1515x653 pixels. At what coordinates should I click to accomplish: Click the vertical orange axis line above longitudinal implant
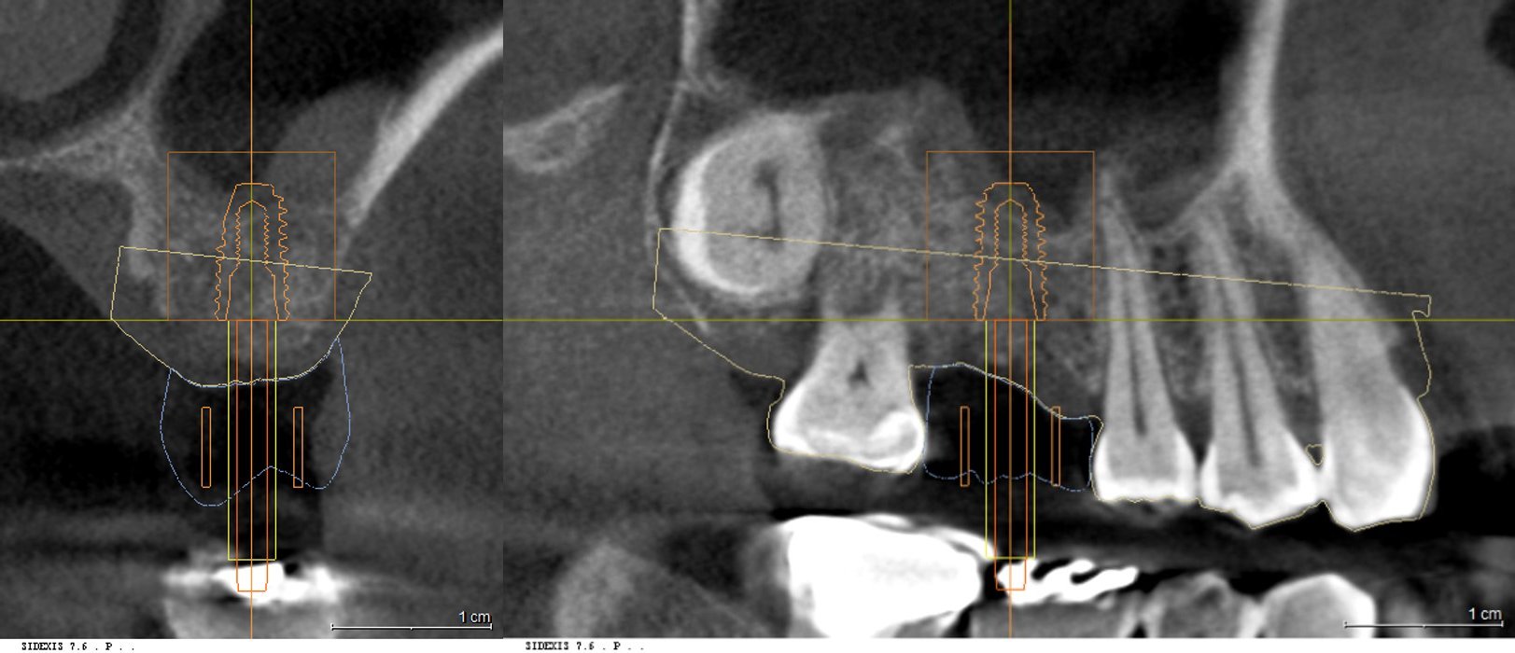click(x=1010, y=89)
